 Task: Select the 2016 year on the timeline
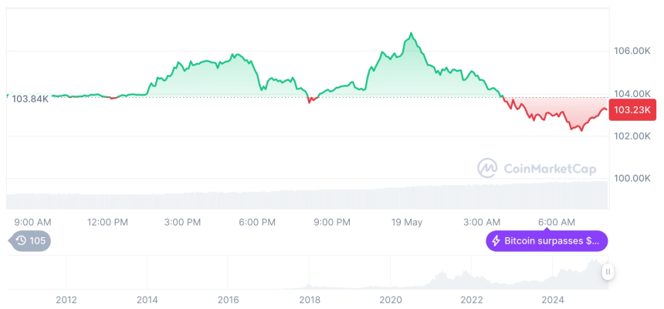point(229,299)
